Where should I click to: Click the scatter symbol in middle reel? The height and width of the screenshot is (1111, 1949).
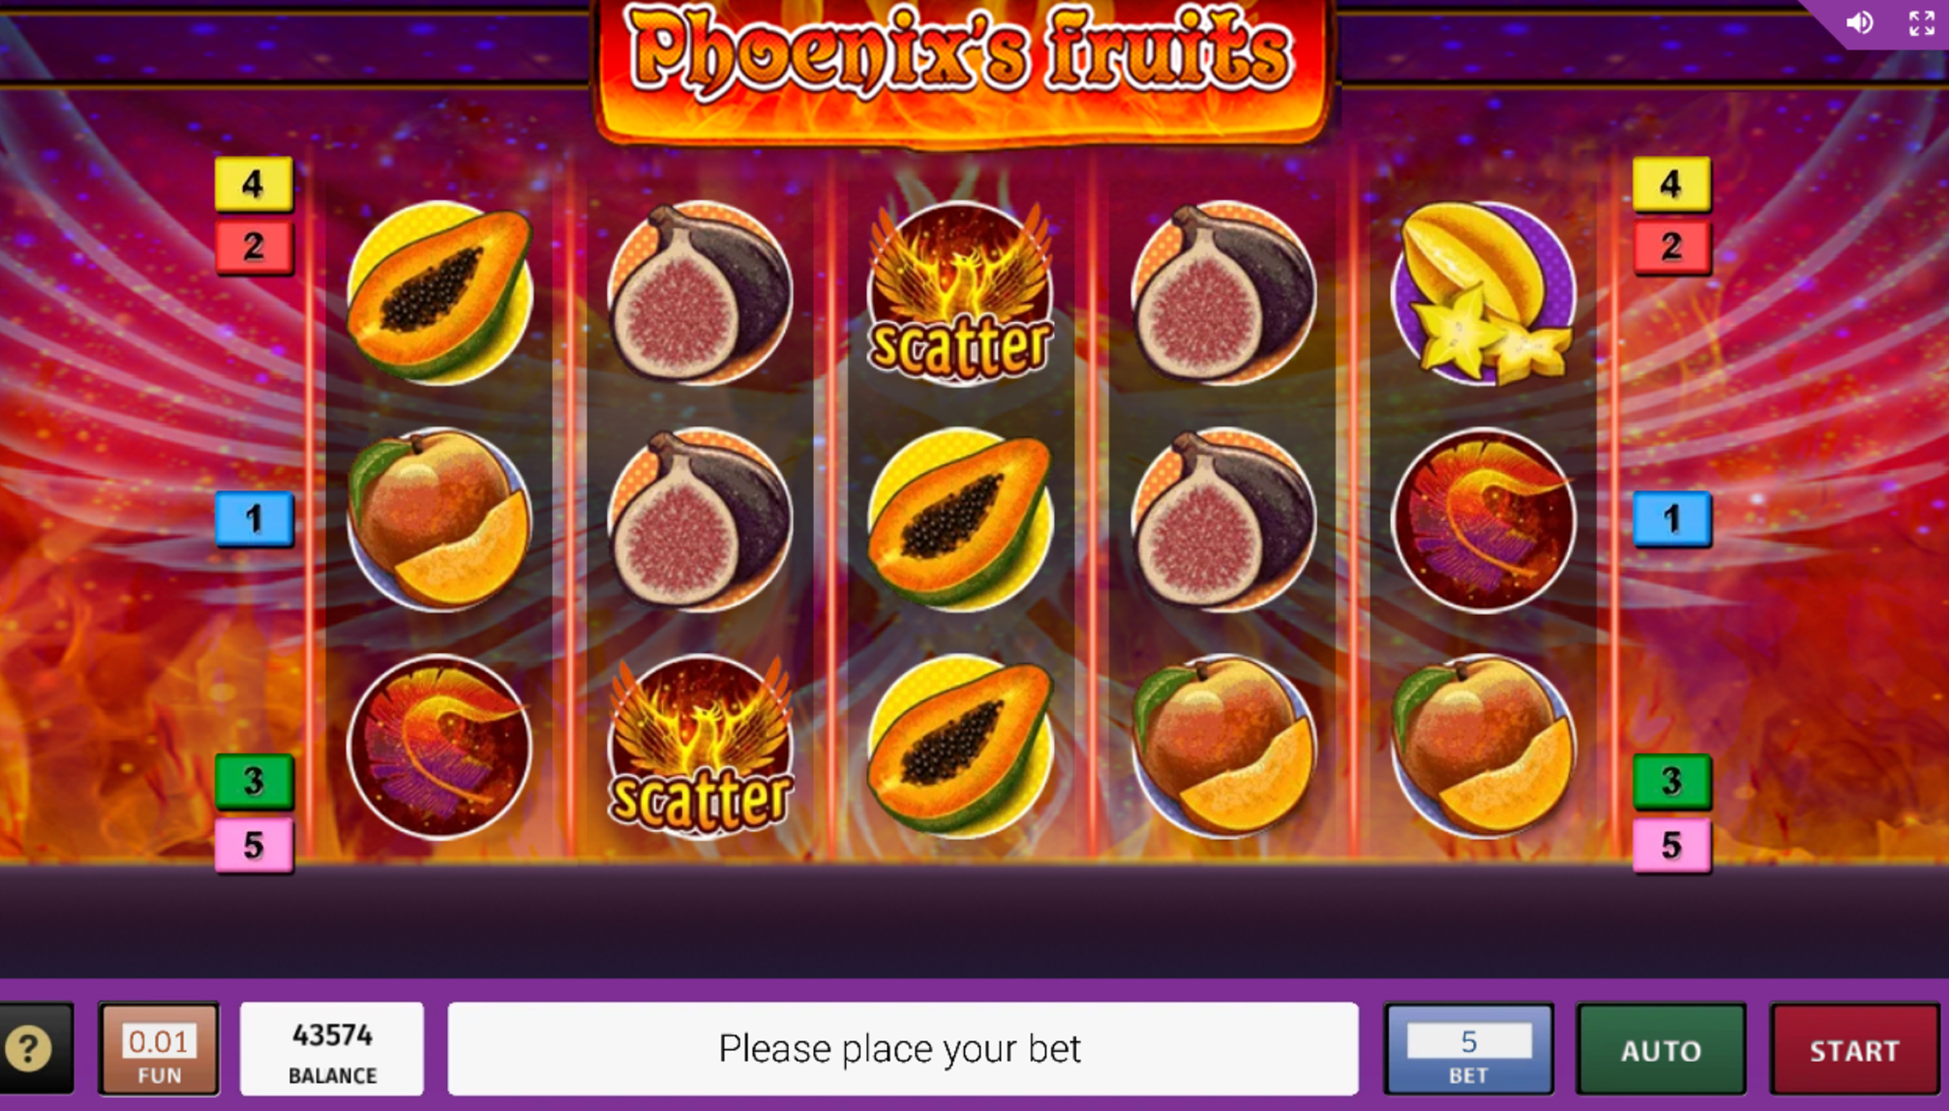click(961, 292)
